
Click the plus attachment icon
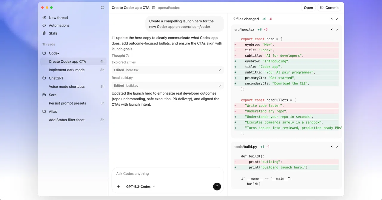118,187
